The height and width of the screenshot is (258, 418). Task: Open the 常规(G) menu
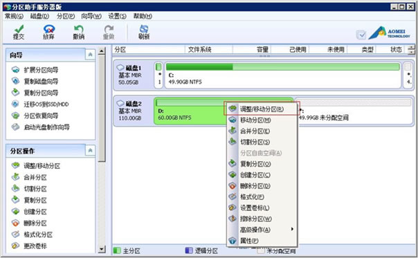tap(14, 17)
